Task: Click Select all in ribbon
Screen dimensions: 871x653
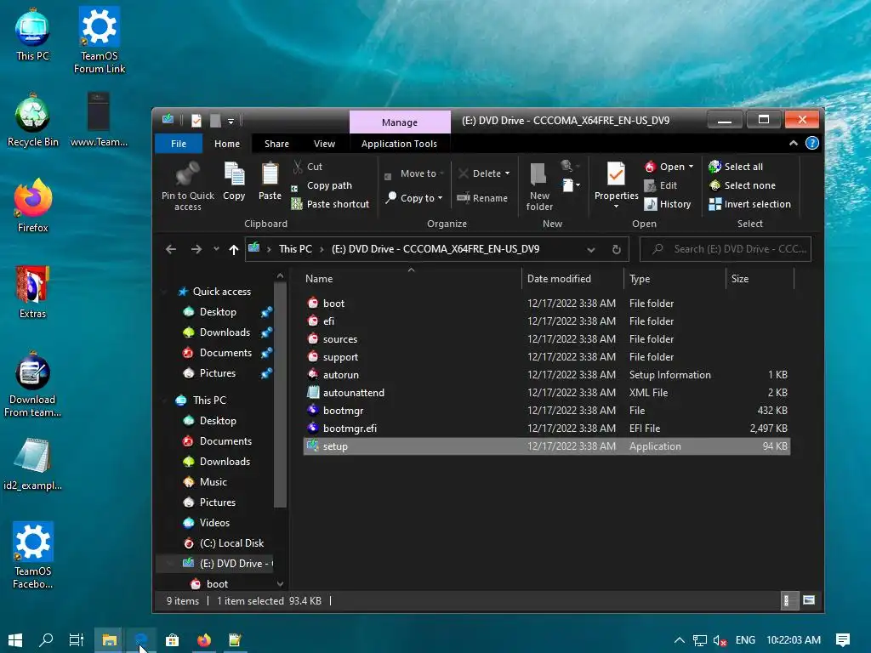Action: pyautogui.click(x=736, y=167)
